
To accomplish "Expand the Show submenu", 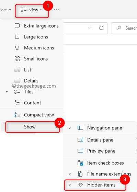I will (32, 127).
